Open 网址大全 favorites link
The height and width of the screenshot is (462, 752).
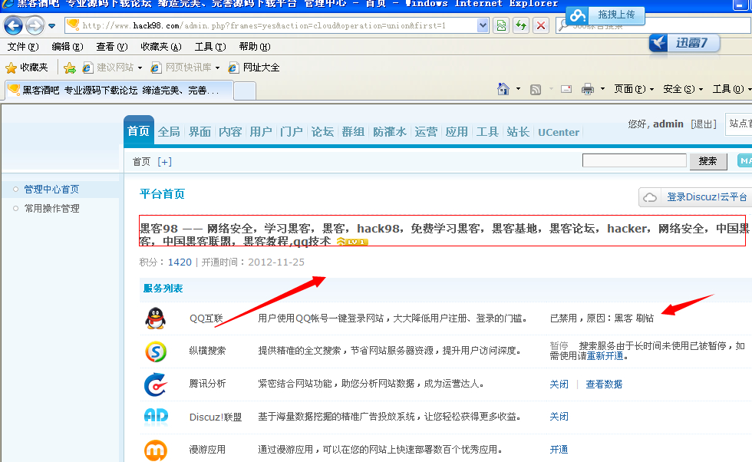[254, 68]
